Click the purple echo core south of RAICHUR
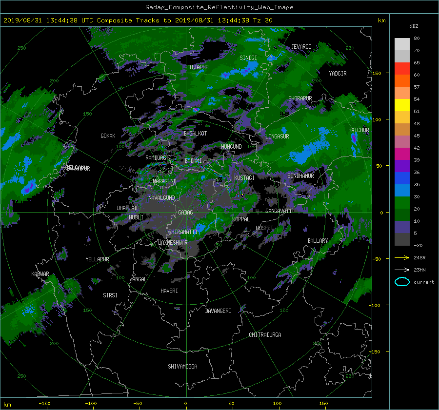This screenshot has height=410, width=439. coord(355,138)
